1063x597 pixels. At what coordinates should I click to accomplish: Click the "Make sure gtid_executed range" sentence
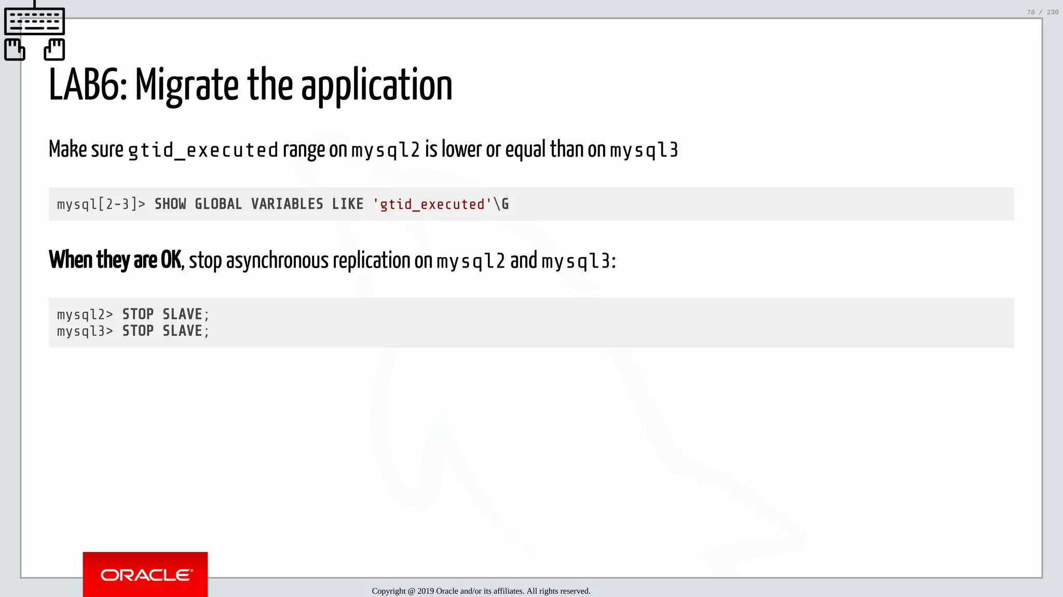pyautogui.click(x=363, y=149)
